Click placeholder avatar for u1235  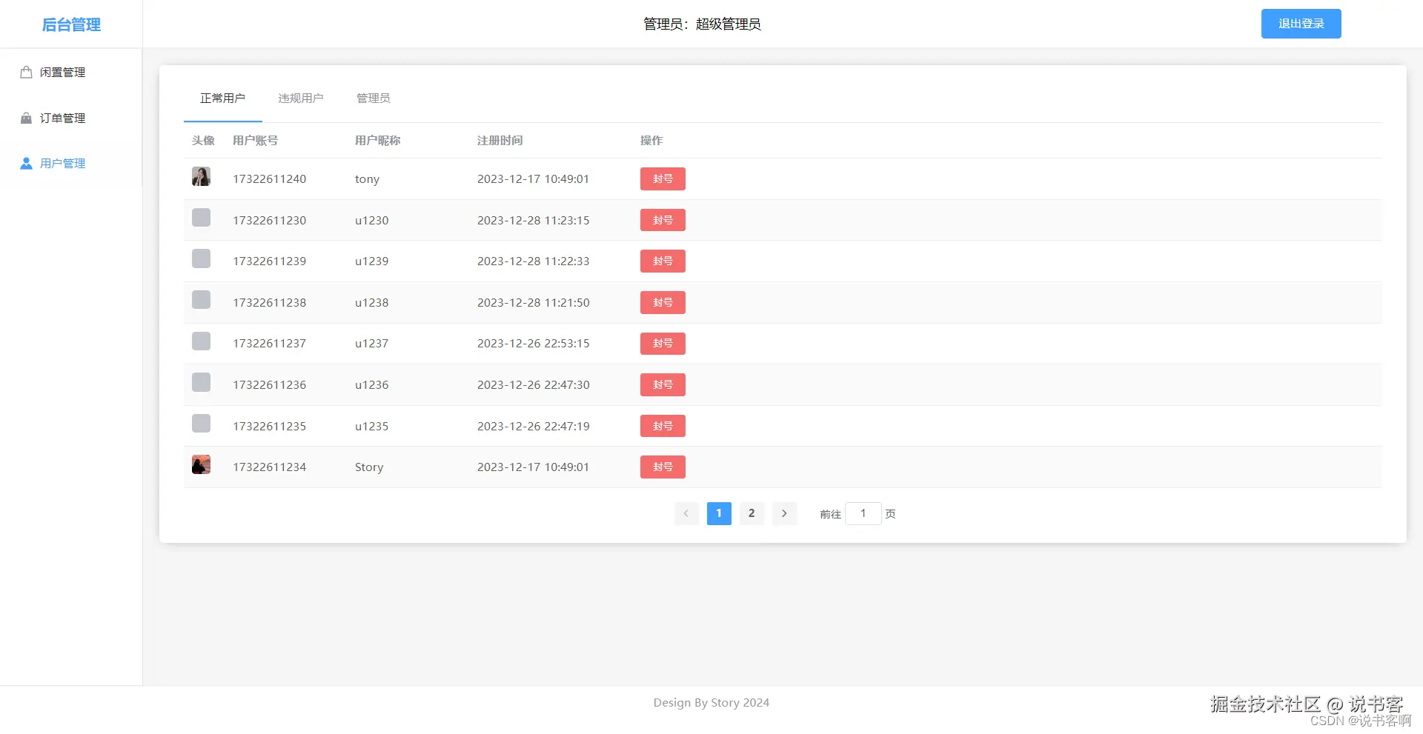click(x=201, y=423)
